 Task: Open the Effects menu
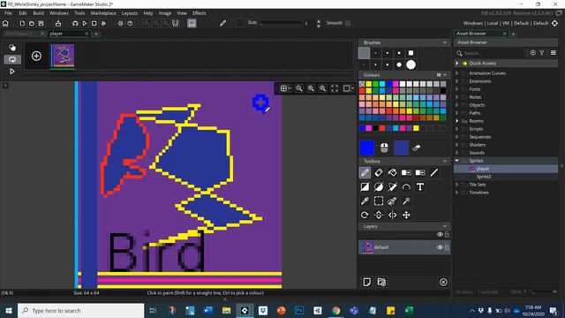coord(199,13)
